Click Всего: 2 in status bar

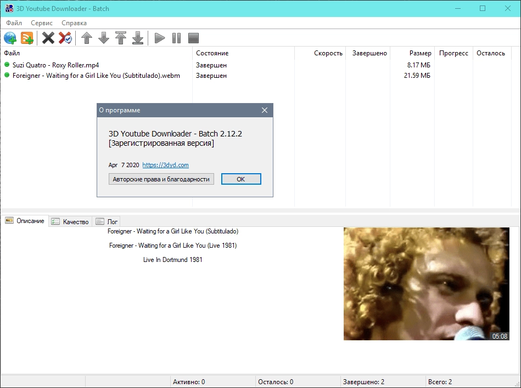(440, 382)
